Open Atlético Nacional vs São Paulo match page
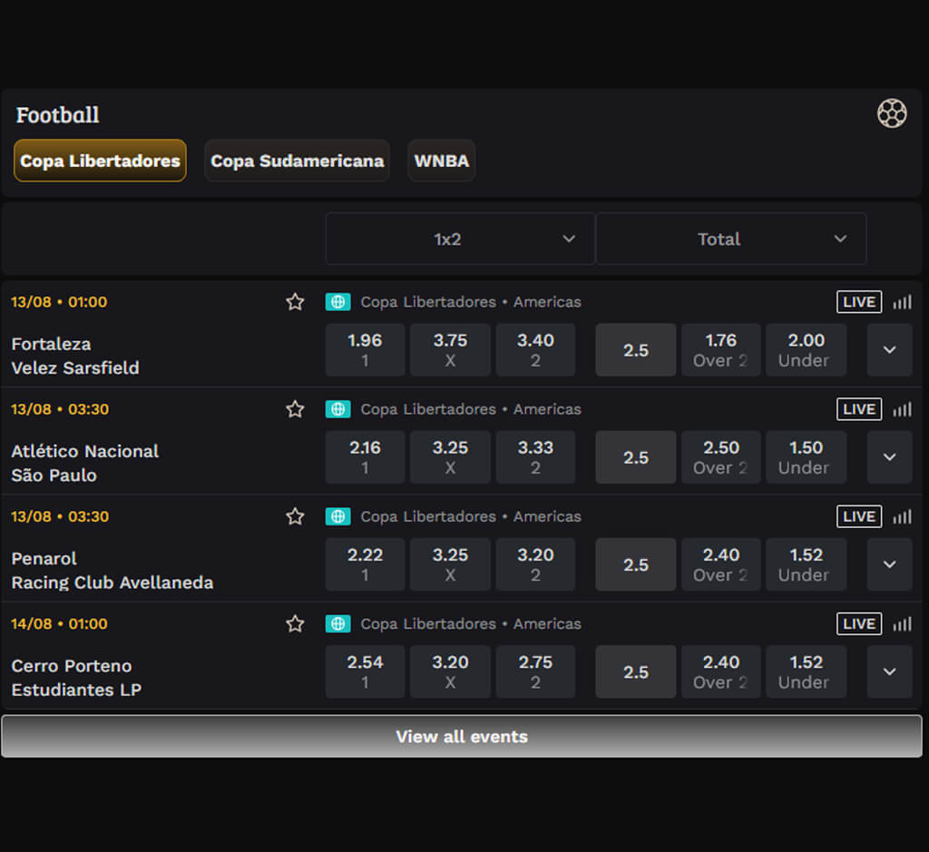This screenshot has width=929, height=852. (x=84, y=464)
